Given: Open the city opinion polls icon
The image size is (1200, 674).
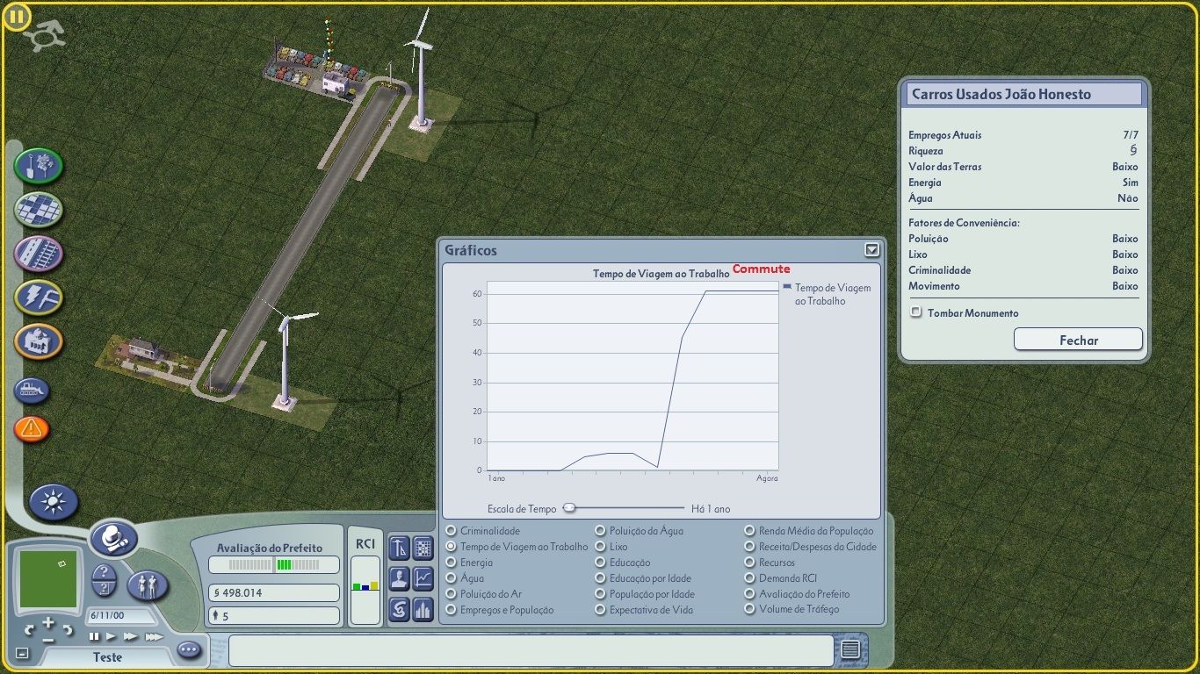Looking at the screenshot, I should [x=399, y=608].
